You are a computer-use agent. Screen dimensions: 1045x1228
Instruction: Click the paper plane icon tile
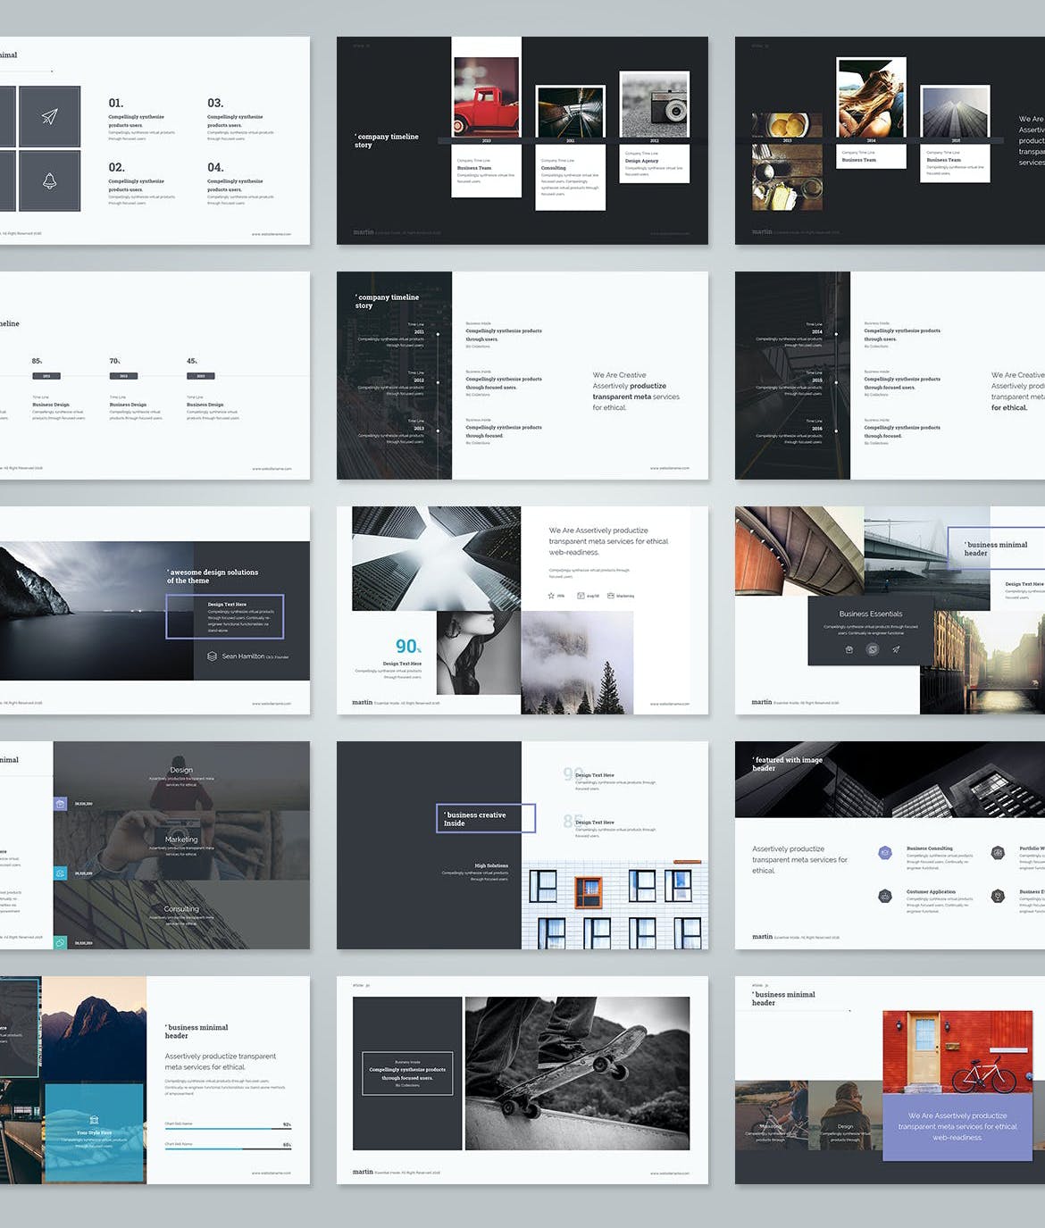pyautogui.click(x=50, y=116)
